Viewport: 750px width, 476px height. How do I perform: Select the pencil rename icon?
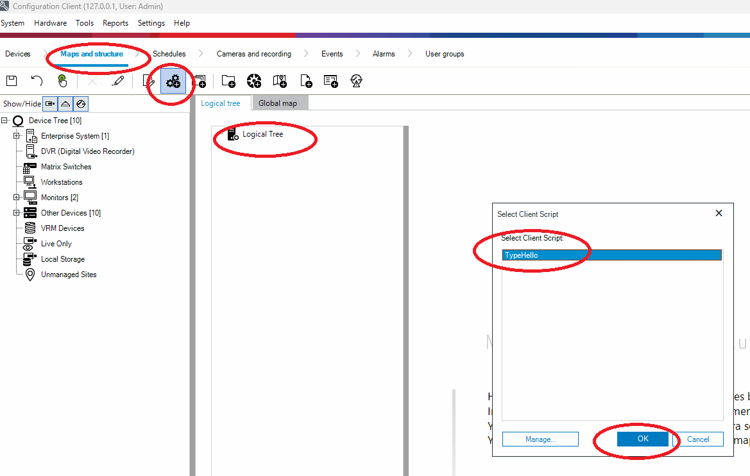(x=118, y=81)
